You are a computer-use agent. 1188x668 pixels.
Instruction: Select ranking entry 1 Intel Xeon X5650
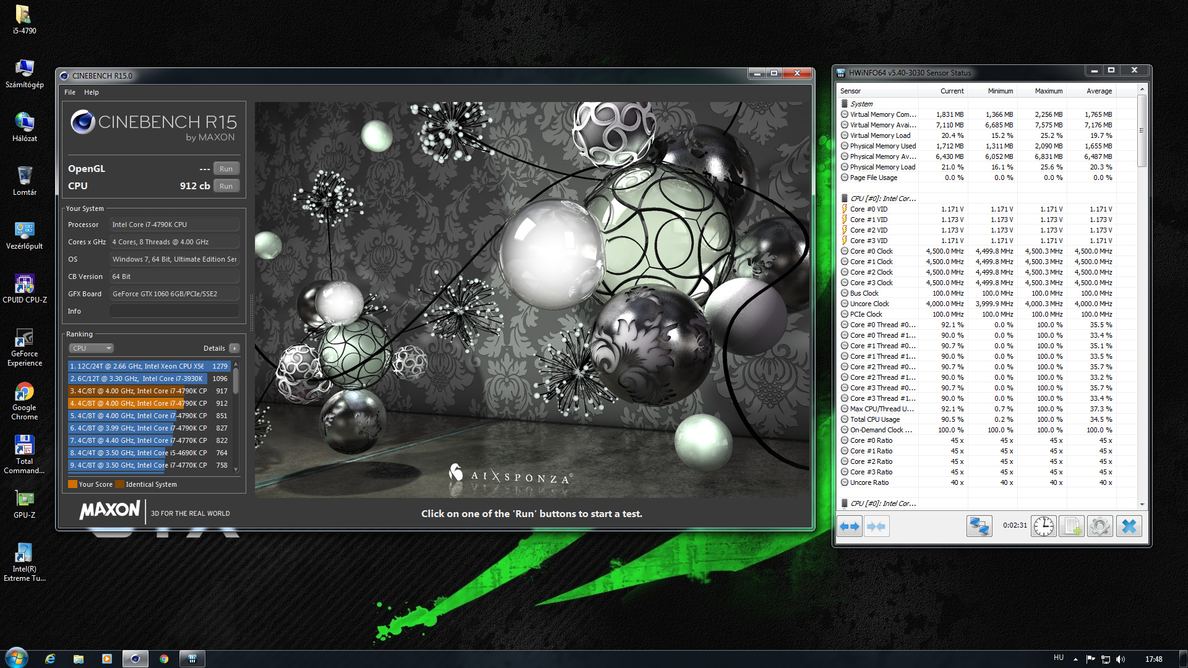click(x=149, y=366)
